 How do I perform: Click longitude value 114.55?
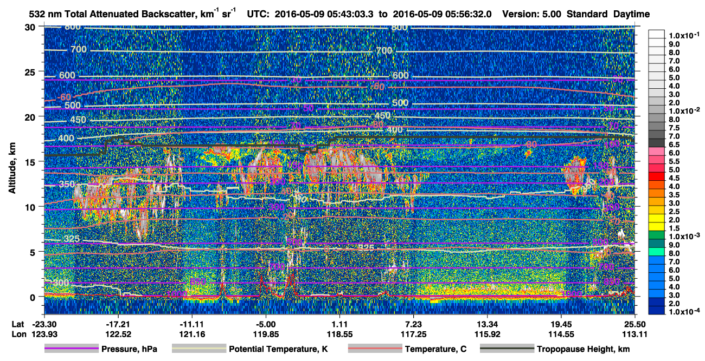(561, 334)
